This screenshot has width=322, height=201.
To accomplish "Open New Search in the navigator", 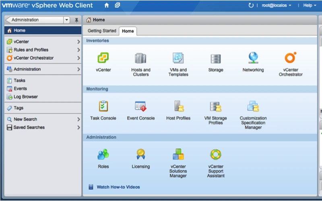I will point(43,119).
